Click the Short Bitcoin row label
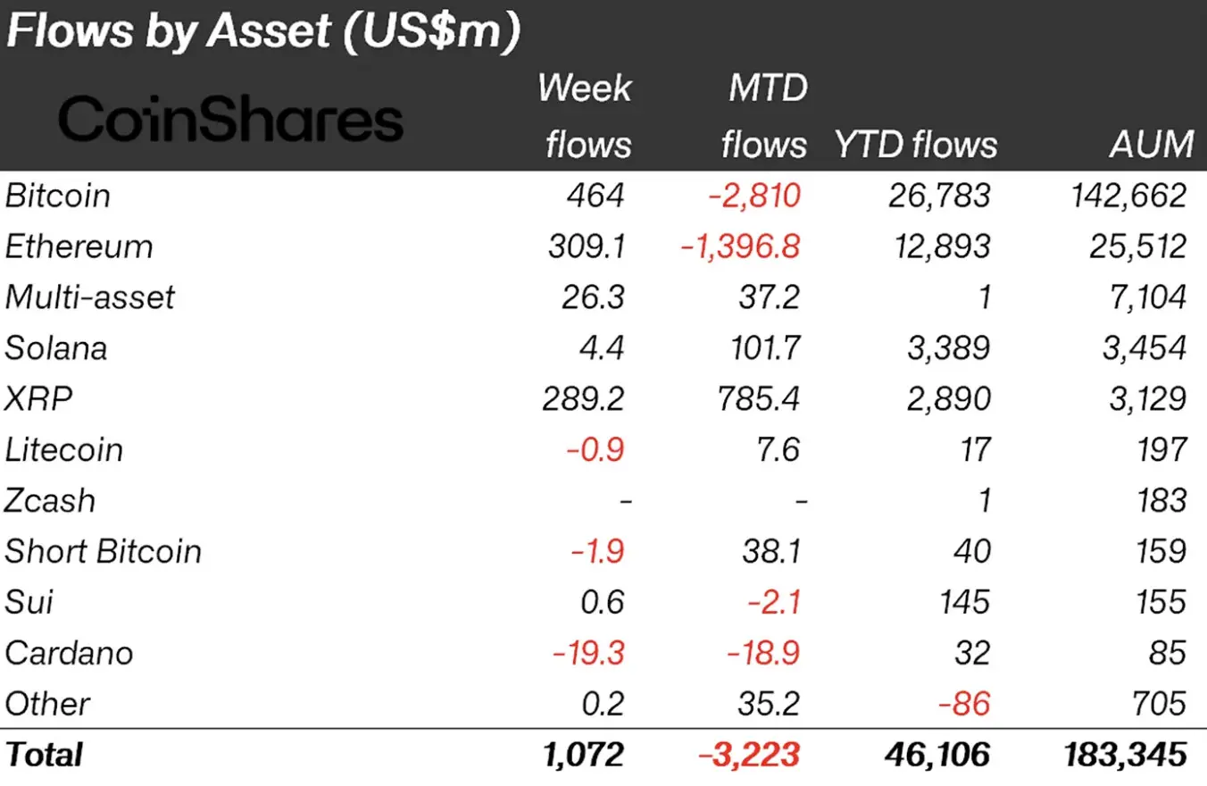1207x786 pixels. 104,552
